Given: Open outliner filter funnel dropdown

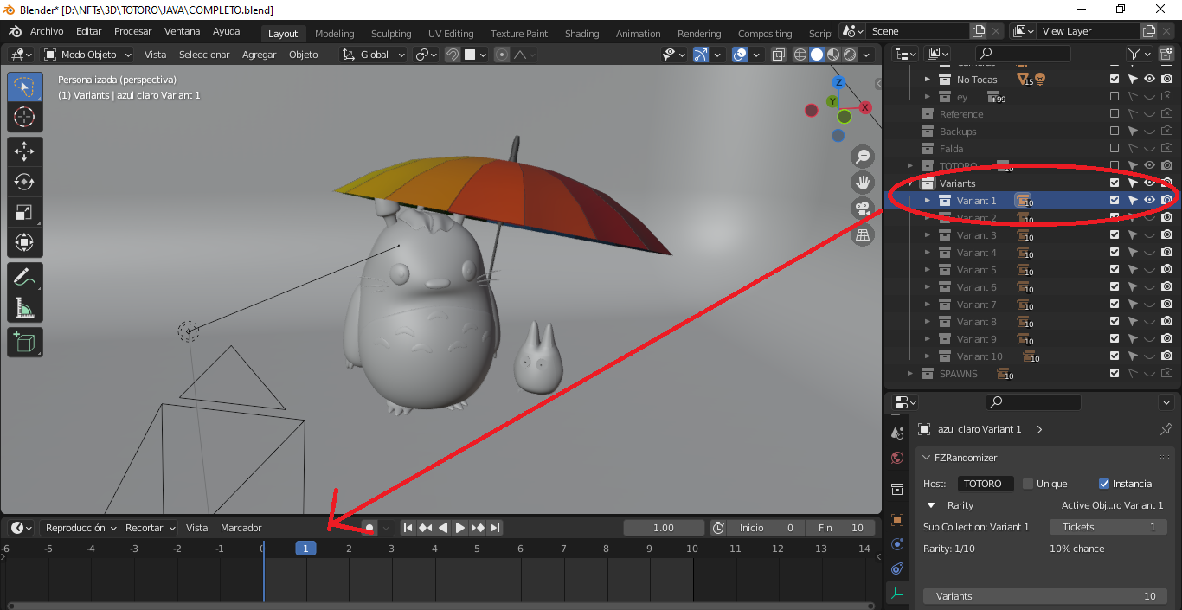Looking at the screenshot, I should pyautogui.click(x=1139, y=54).
